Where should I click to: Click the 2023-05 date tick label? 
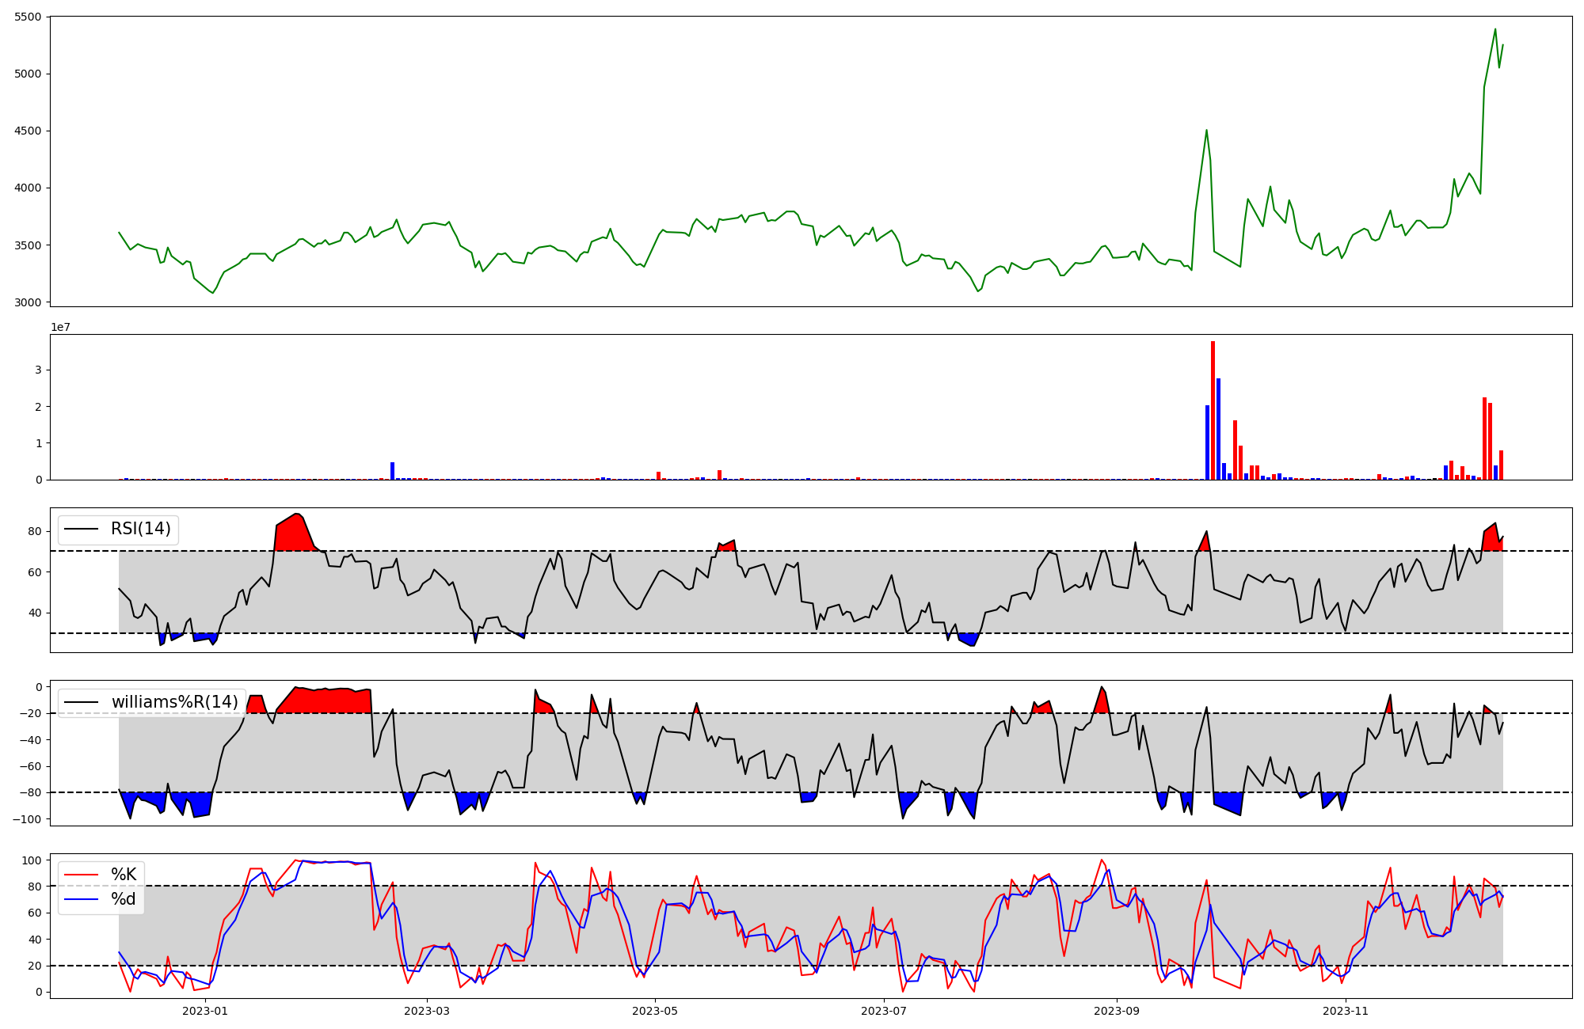656,1011
